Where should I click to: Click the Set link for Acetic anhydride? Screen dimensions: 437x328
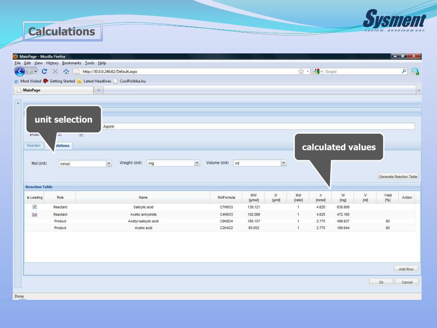point(35,214)
